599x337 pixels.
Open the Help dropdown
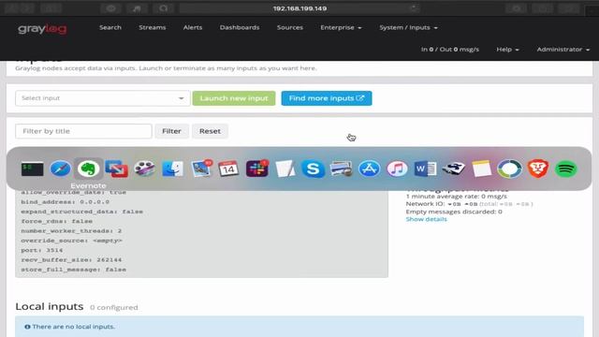click(x=507, y=50)
